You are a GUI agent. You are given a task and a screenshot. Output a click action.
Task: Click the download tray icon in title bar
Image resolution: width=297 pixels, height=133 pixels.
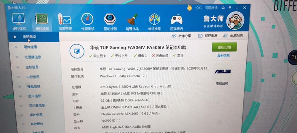point(223,8)
